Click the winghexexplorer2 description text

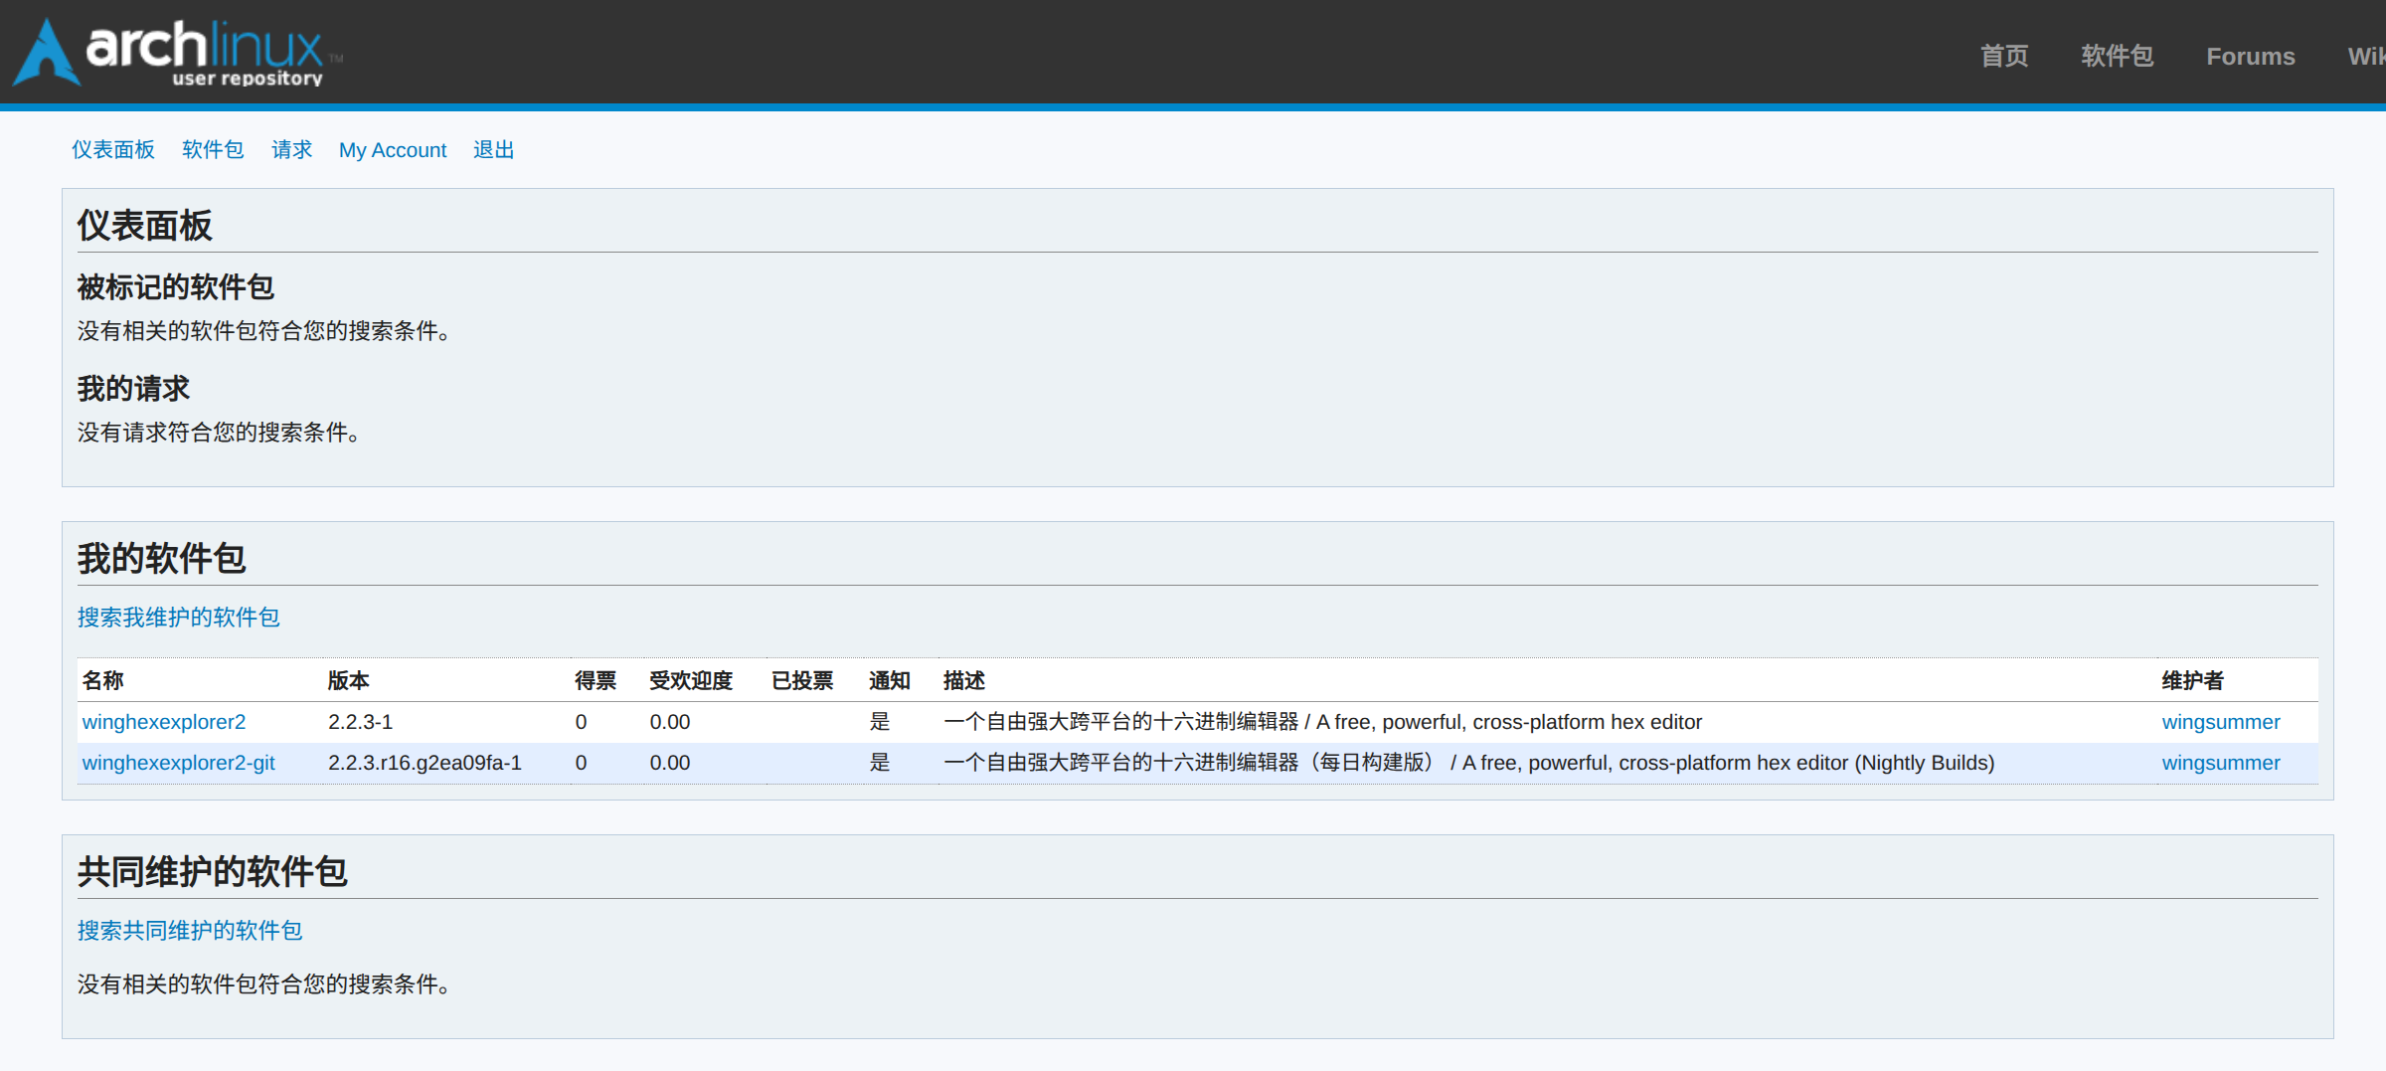(1323, 722)
